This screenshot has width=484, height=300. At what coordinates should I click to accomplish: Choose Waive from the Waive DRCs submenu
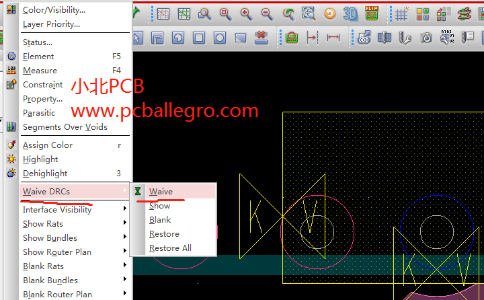click(x=161, y=192)
